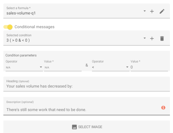Focus the second Value field showing 0

point(149,67)
